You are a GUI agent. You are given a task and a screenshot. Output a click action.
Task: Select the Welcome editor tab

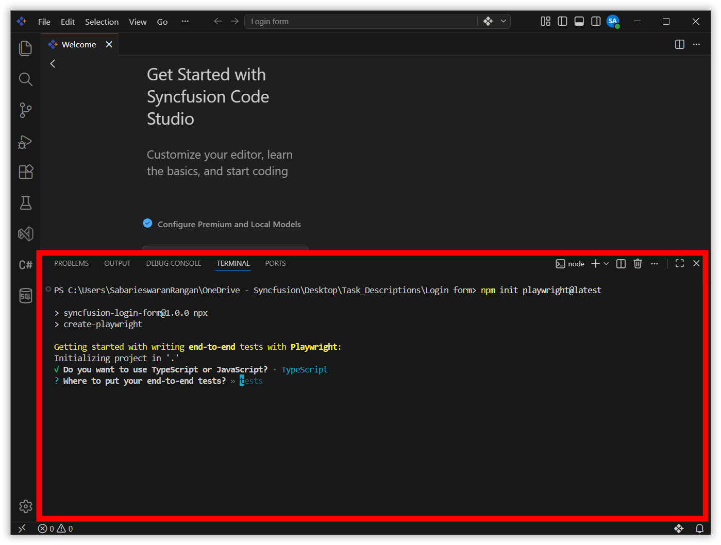click(80, 44)
